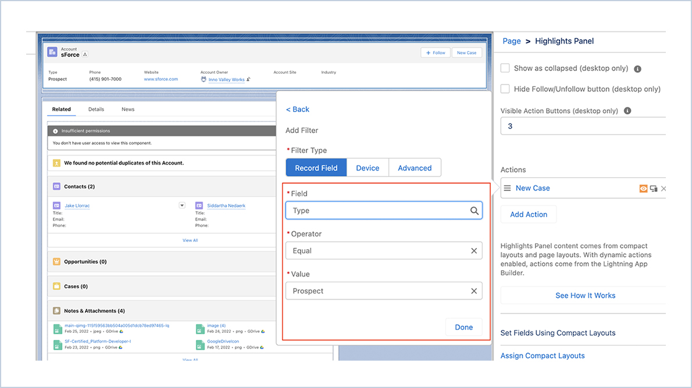Click the sForce Account avatar icon

pos(51,53)
